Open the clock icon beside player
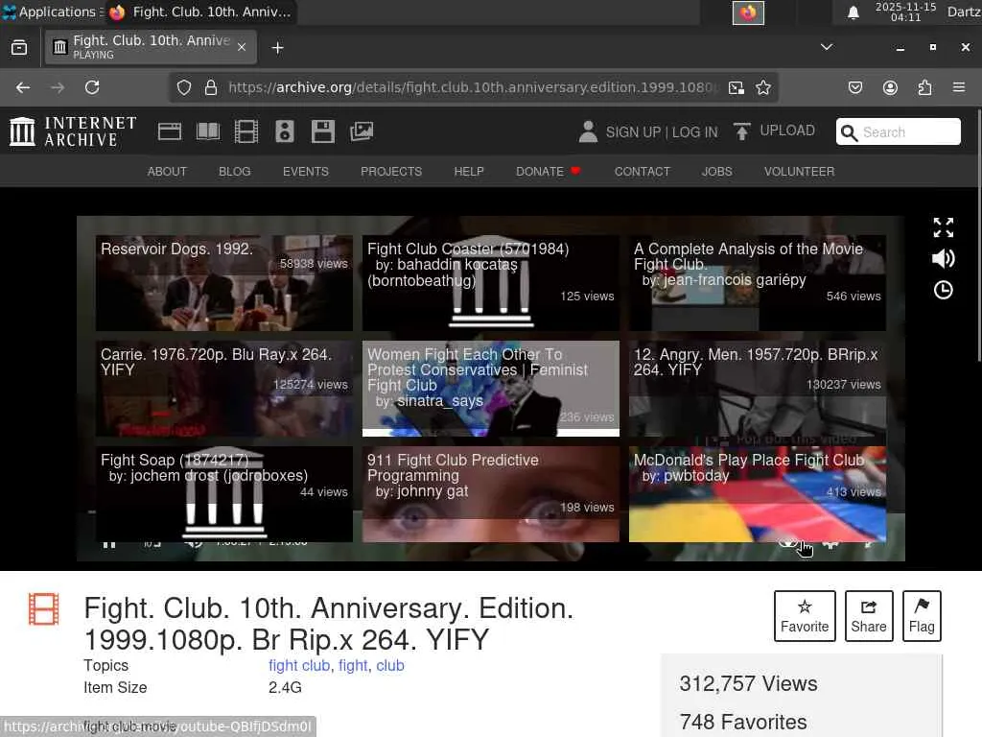 [x=944, y=290]
